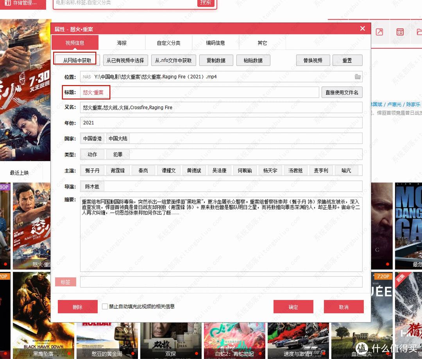
Task: Click 从.nfo文件中获取 button
Action: [173, 60]
